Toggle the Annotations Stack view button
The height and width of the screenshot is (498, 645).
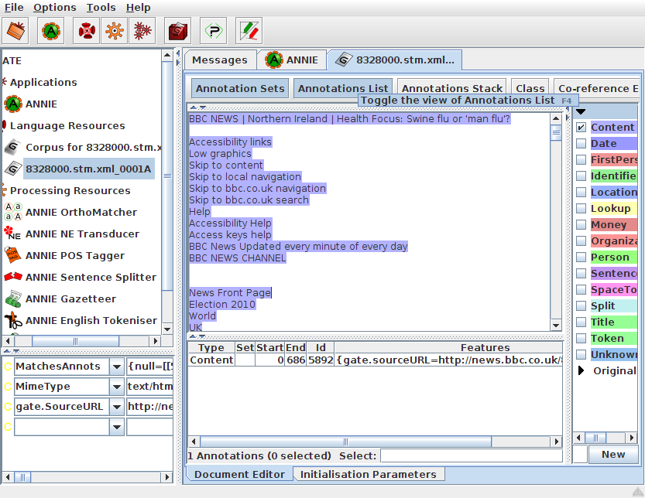pyautogui.click(x=452, y=88)
